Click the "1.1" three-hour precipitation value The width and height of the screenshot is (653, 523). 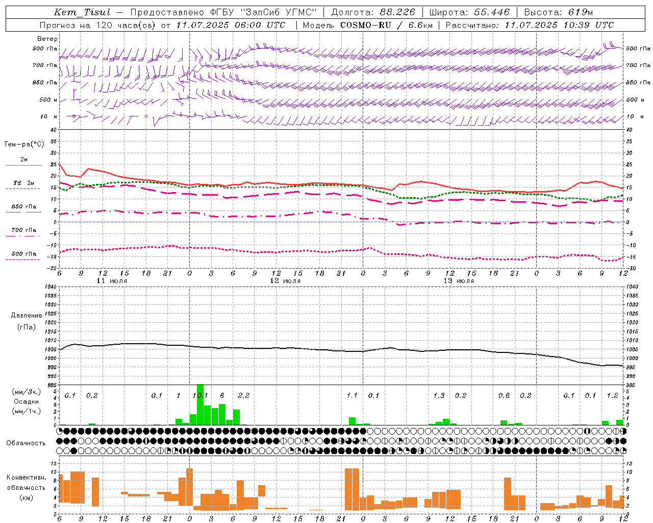tap(352, 395)
